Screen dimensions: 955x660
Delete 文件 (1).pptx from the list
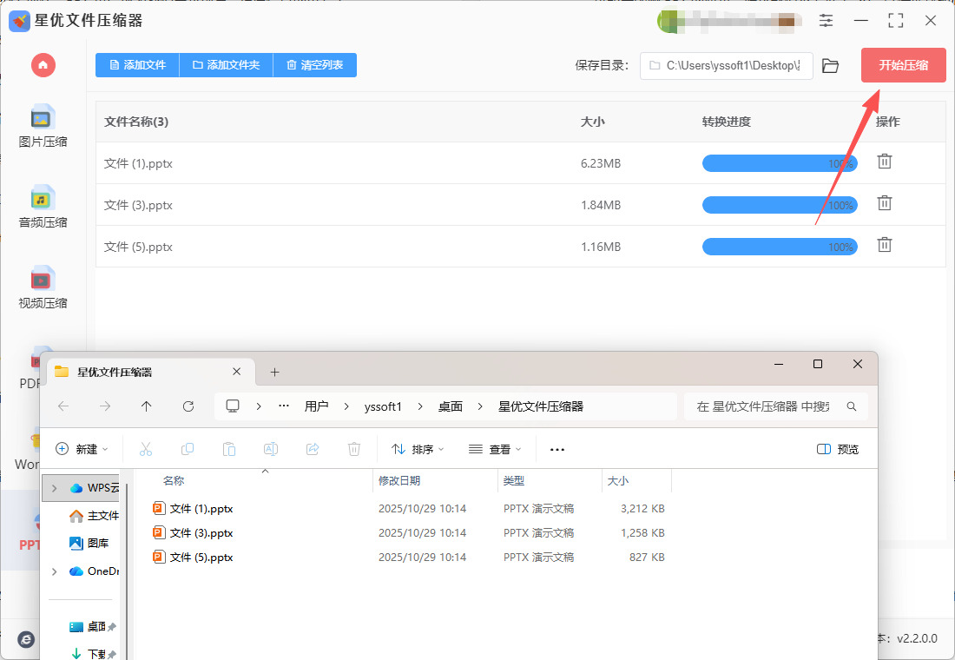884,162
